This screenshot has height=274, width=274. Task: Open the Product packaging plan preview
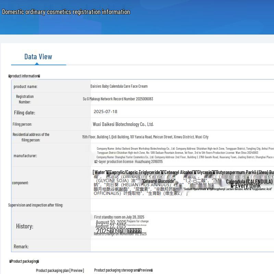[x=60, y=270]
